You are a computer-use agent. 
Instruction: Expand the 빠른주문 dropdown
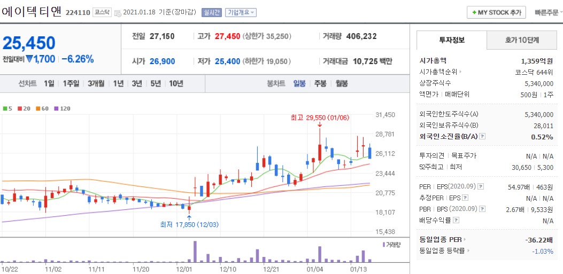pos(548,13)
